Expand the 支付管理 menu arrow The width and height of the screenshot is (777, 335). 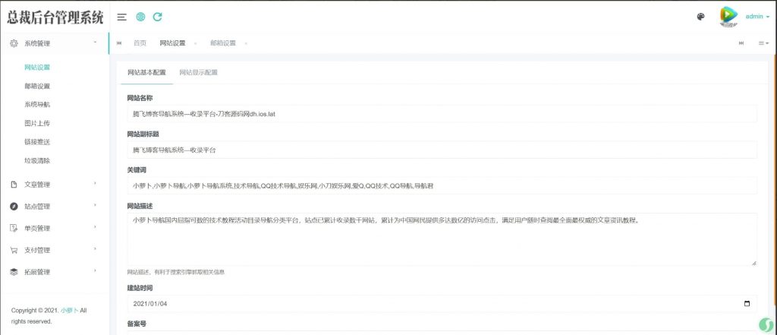95,249
